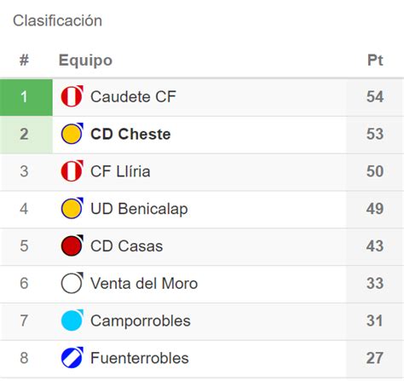
Task: Click the Caudete CF red striped crest
Action: [72, 96]
